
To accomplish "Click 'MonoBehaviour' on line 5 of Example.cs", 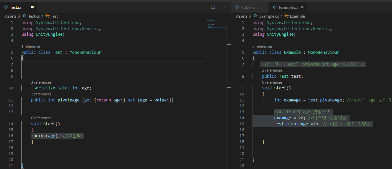I will pyautogui.click(x=324, y=52).
